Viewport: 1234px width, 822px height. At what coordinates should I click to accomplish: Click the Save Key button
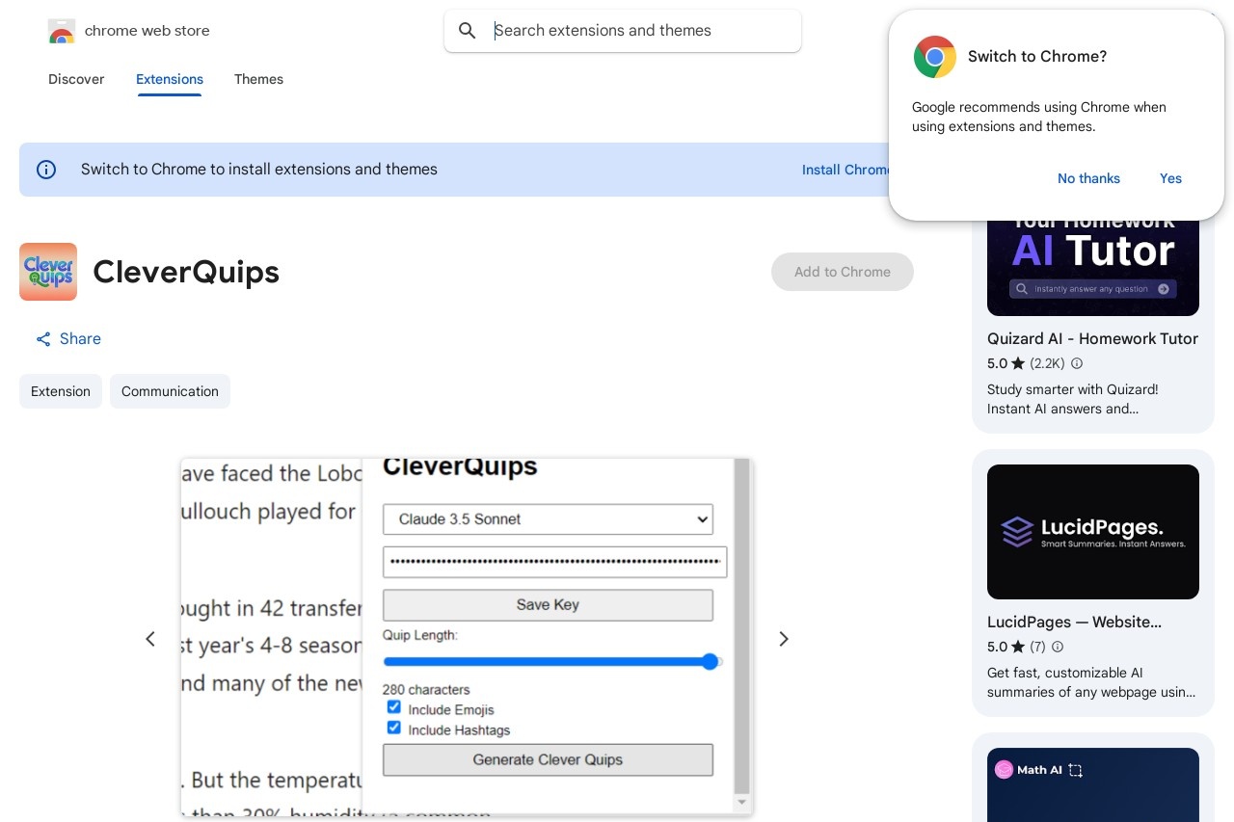[x=548, y=605]
